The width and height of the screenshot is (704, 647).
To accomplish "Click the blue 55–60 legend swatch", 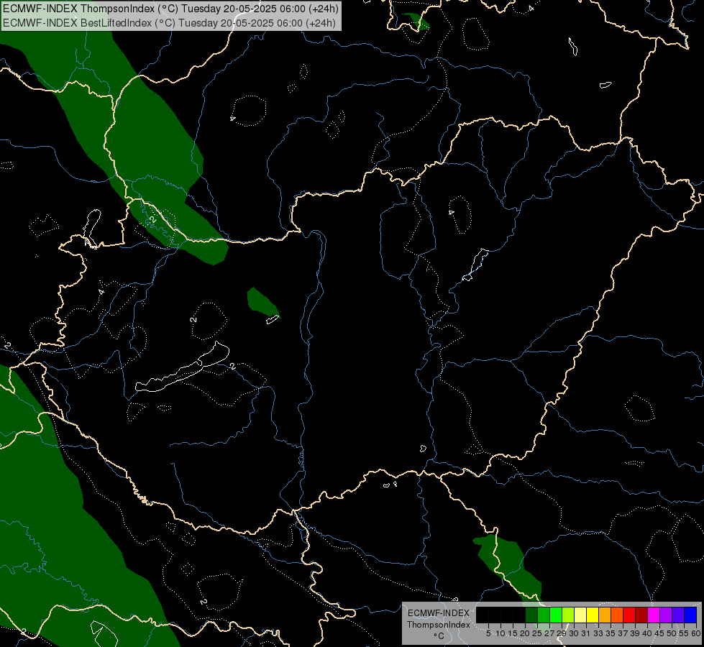I will click(690, 615).
